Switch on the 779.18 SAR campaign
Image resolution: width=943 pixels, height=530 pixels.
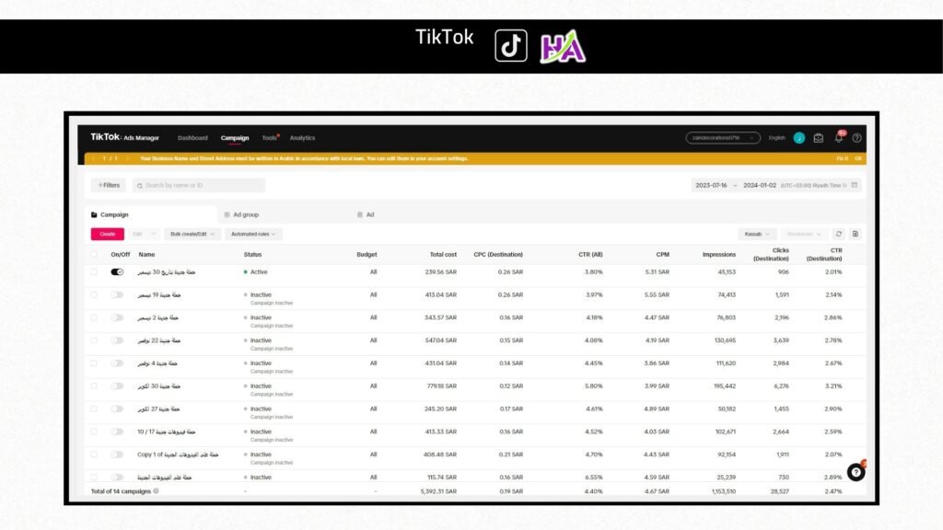click(117, 386)
